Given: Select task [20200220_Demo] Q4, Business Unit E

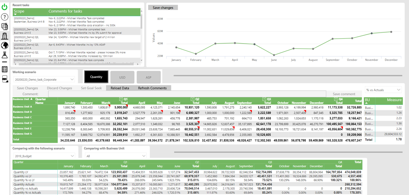Looking at the screenshot, I should coord(30,31).
